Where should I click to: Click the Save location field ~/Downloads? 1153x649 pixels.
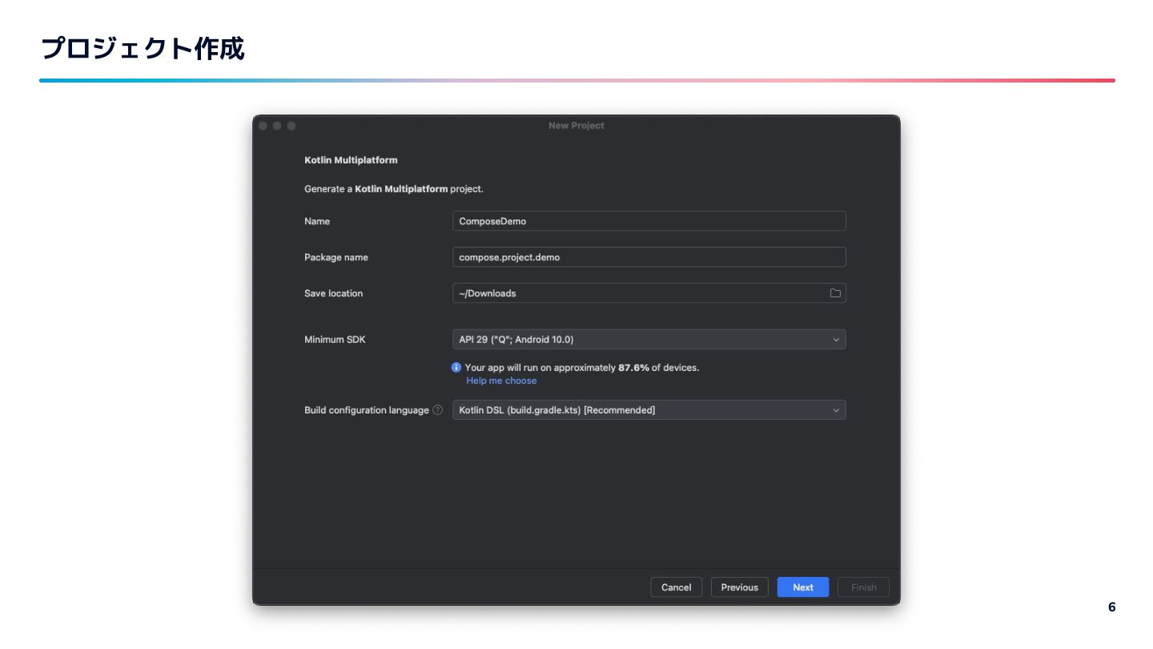[x=649, y=293]
